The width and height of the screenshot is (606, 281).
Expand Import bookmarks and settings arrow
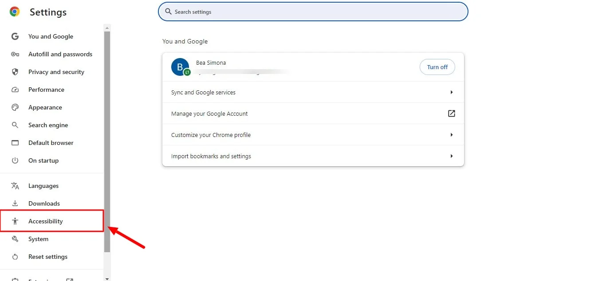click(x=452, y=156)
